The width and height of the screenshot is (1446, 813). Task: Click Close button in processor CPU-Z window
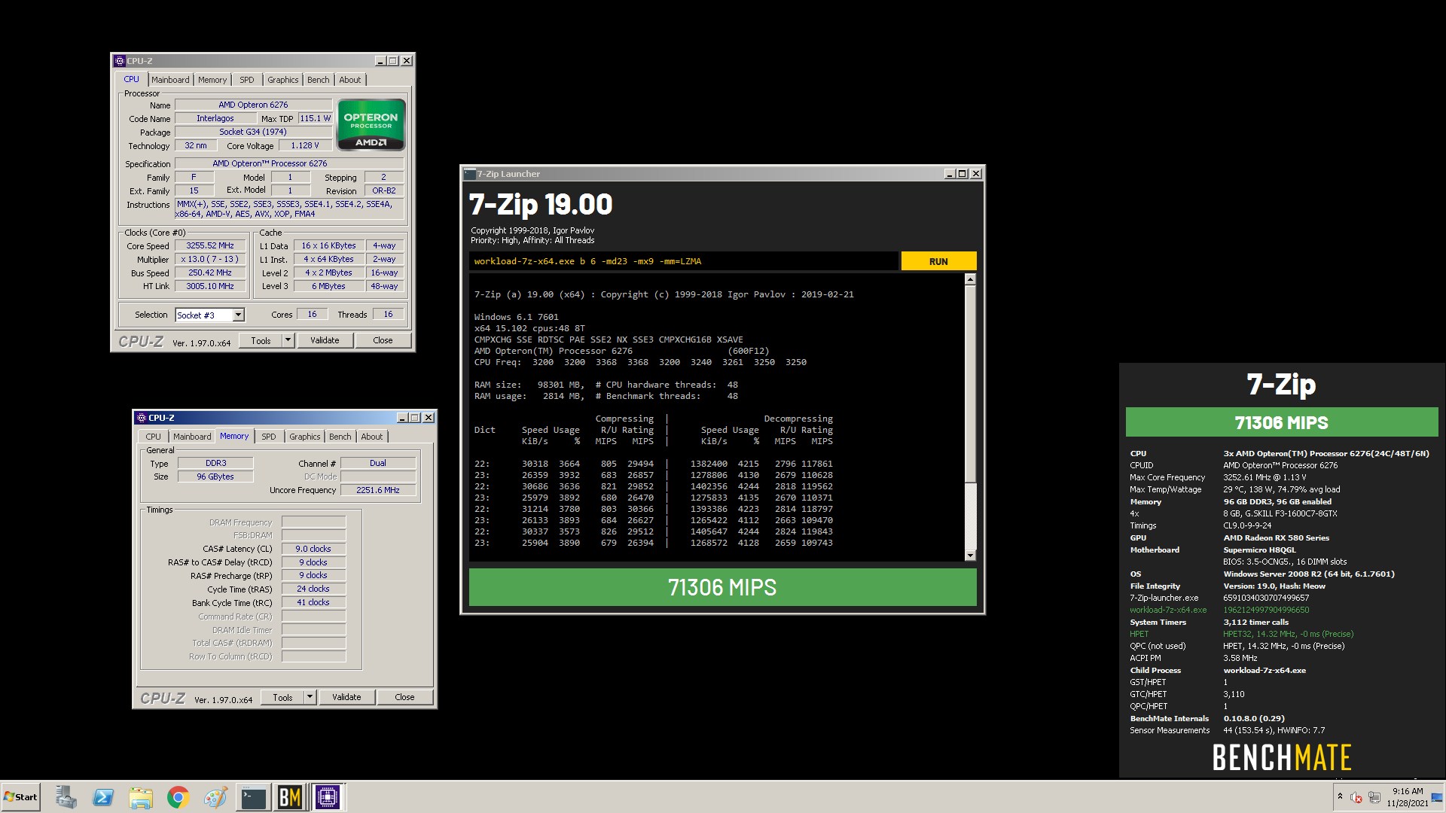[x=383, y=340]
